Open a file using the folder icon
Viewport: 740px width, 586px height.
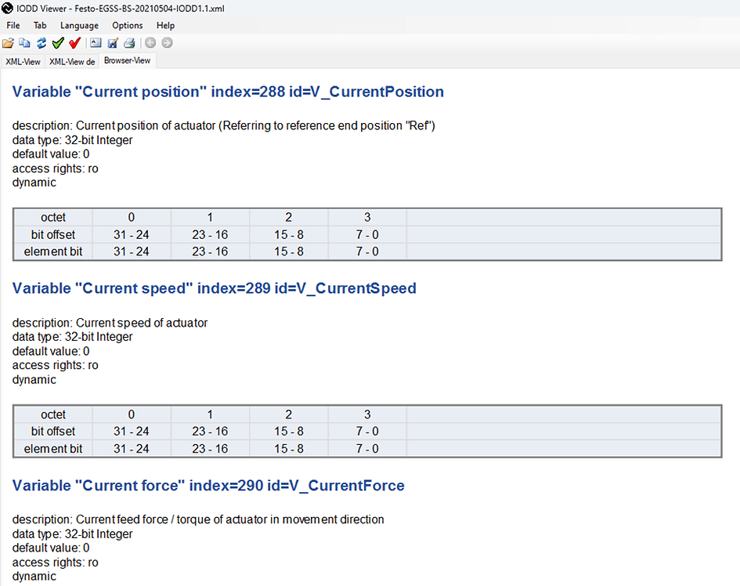click(x=8, y=42)
